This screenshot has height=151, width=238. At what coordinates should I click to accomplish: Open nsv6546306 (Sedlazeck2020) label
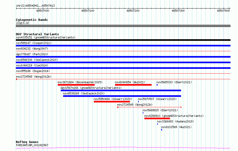coord(37,60)
